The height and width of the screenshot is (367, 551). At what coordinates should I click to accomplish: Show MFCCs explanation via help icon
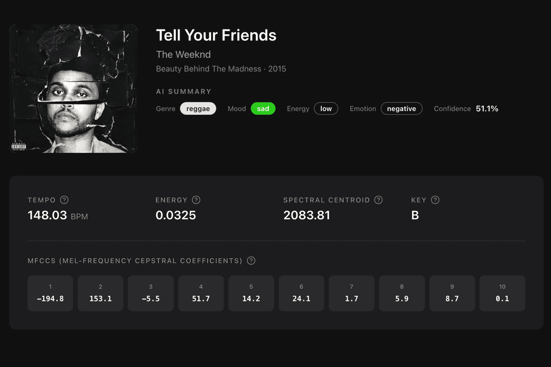click(251, 261)
